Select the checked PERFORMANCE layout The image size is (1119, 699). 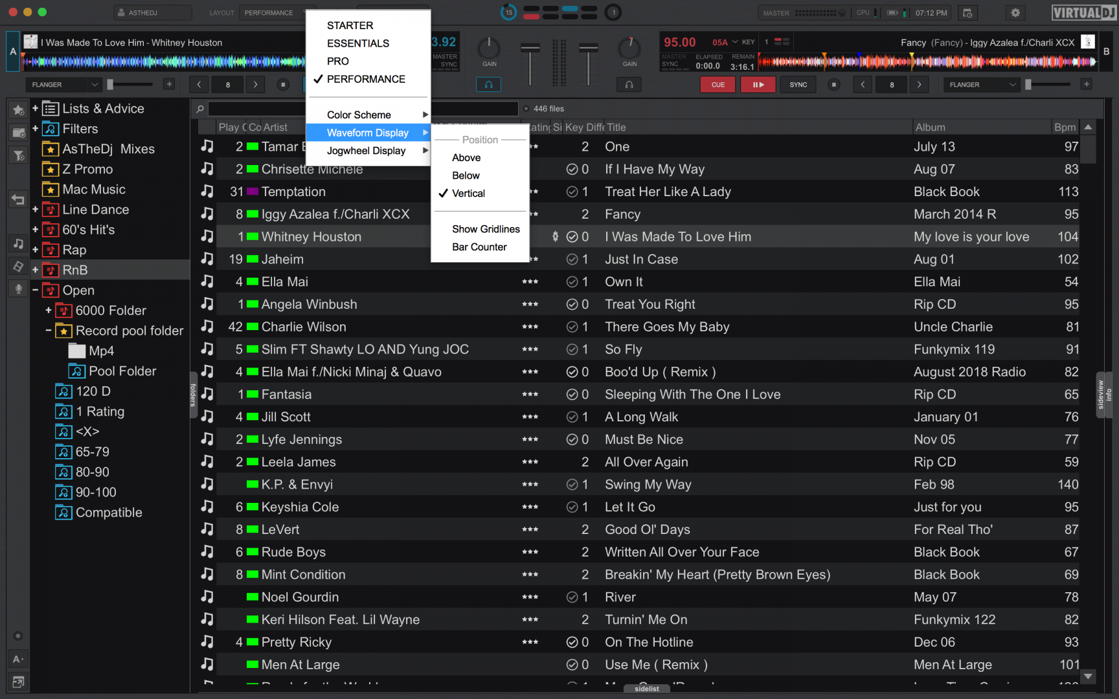368,79
